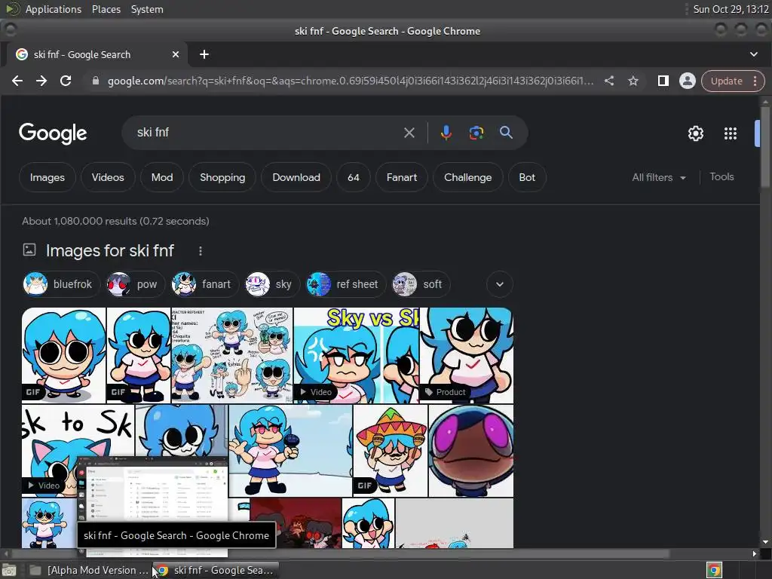Open the Product tagged image thumbnail

[466, 356]
